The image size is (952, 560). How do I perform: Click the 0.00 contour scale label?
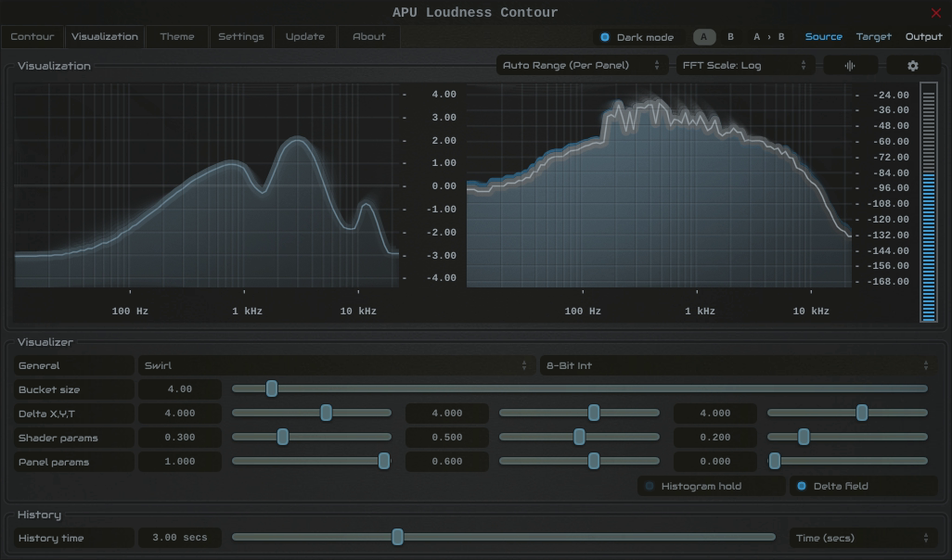(444, 186)
